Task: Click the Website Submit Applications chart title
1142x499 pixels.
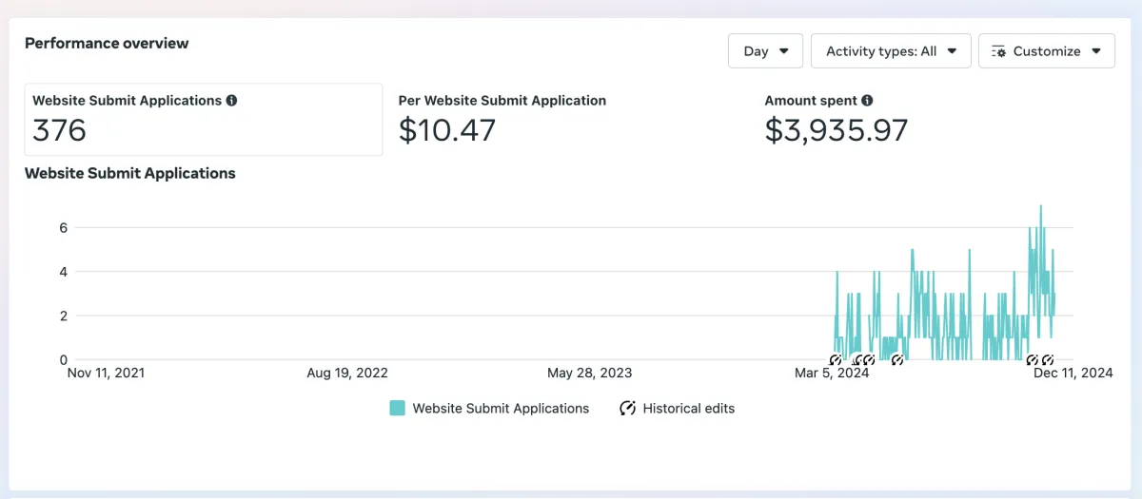Action: (x=130, y=173)
